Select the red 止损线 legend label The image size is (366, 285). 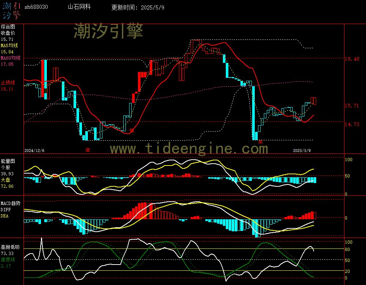point(8,83)
